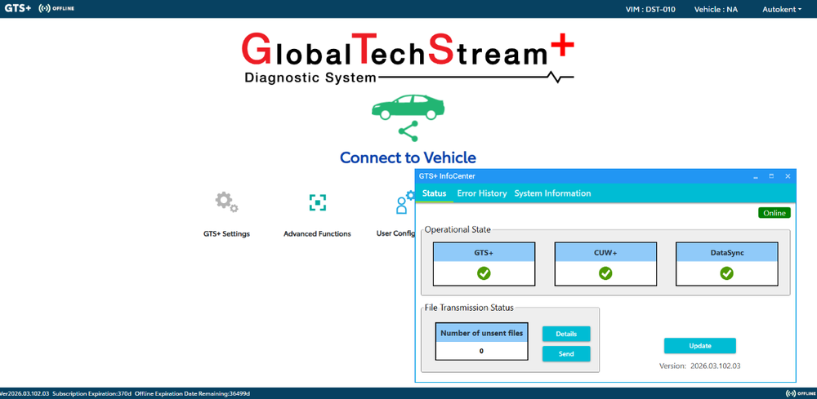Click the VIM : DST-010 label

click(x=650, y=9)
